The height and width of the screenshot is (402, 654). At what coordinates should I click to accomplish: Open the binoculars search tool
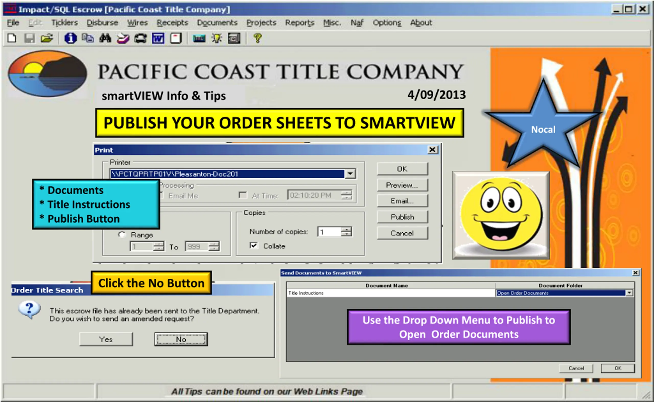click(105, 38)
